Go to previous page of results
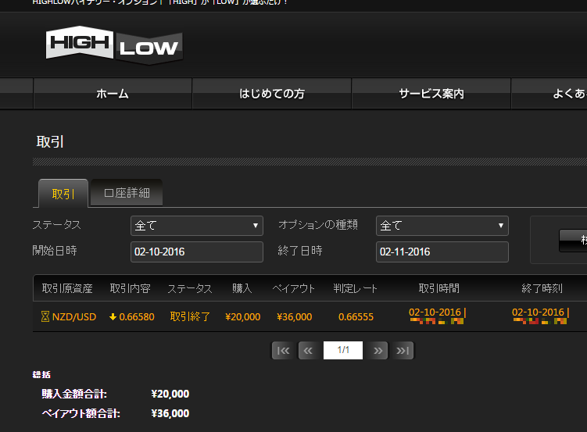 308,351
